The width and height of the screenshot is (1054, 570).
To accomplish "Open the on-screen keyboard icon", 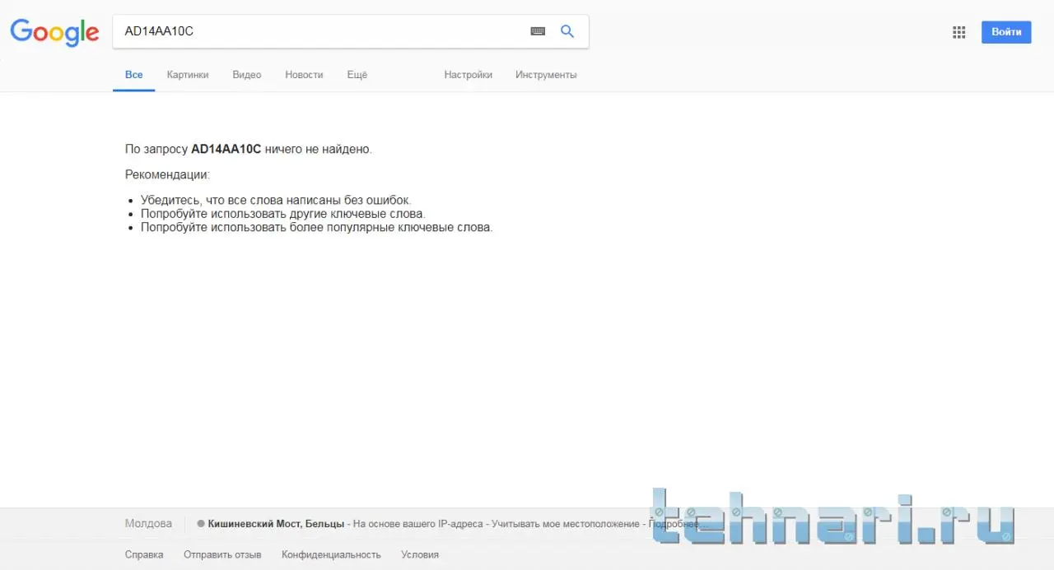I will 538,31.
